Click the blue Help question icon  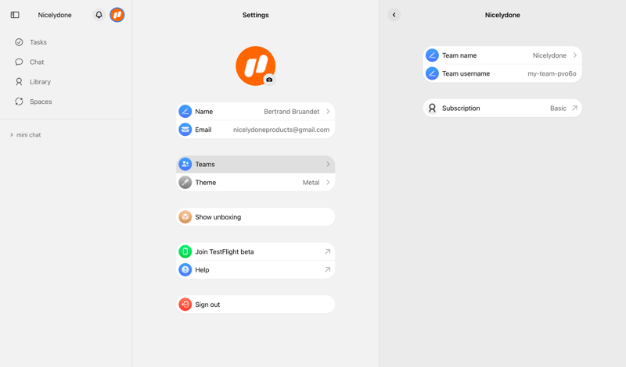tap(185, 269)
